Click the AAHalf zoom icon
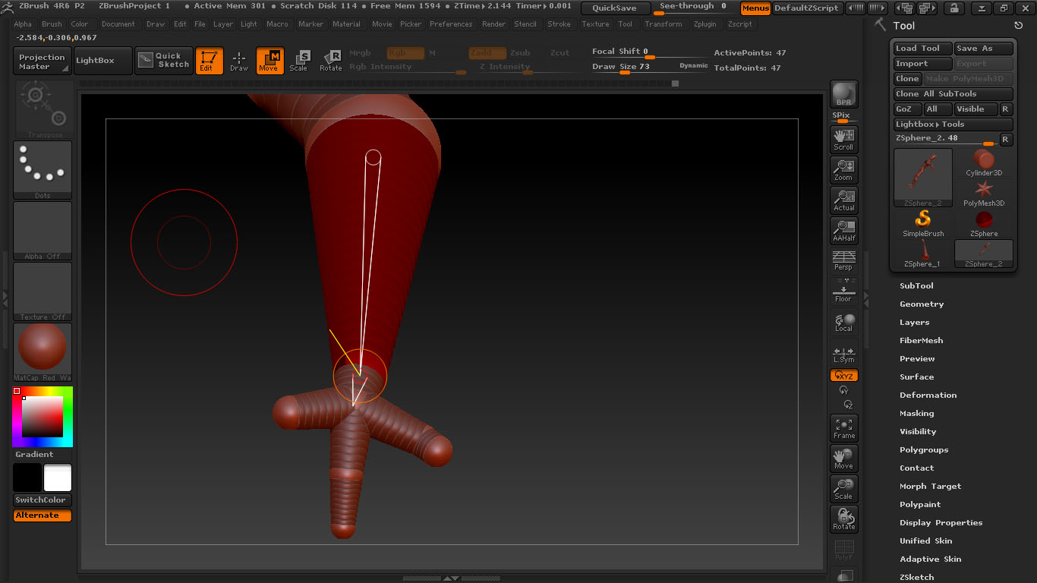Screen dimensions: 1037x583 click(843, 230)
